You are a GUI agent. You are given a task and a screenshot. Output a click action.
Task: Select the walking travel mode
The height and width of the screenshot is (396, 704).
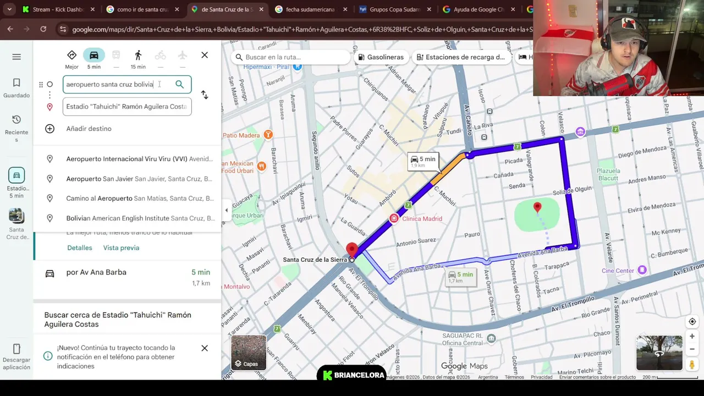click(x=138, y=59)
